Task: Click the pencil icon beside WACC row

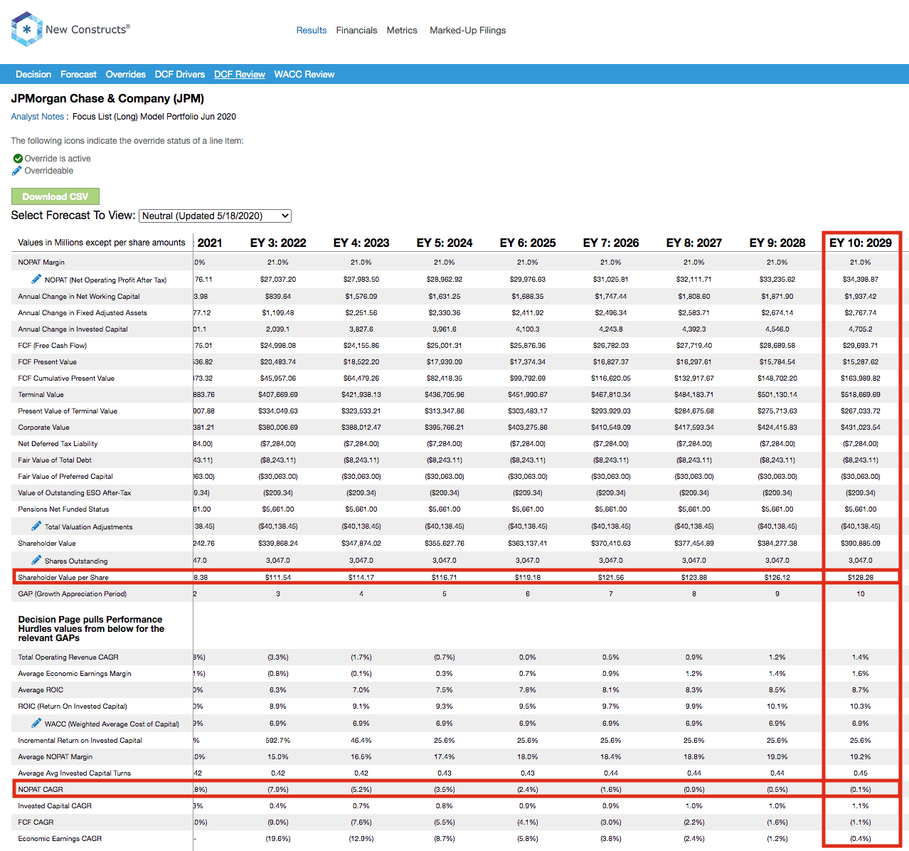Action: [36, 723]
